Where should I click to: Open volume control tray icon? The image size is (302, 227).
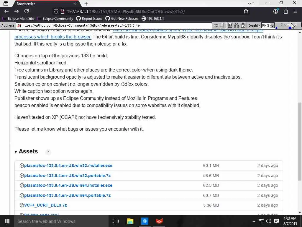point(268,221)
